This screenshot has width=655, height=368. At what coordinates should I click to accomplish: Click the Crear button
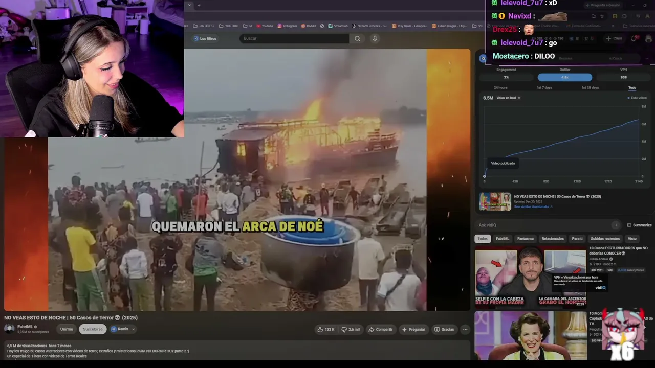pyautogui.click(x=614, y=38)
